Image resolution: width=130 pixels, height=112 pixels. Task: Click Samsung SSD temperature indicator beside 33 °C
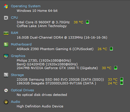tap(122, 79)
